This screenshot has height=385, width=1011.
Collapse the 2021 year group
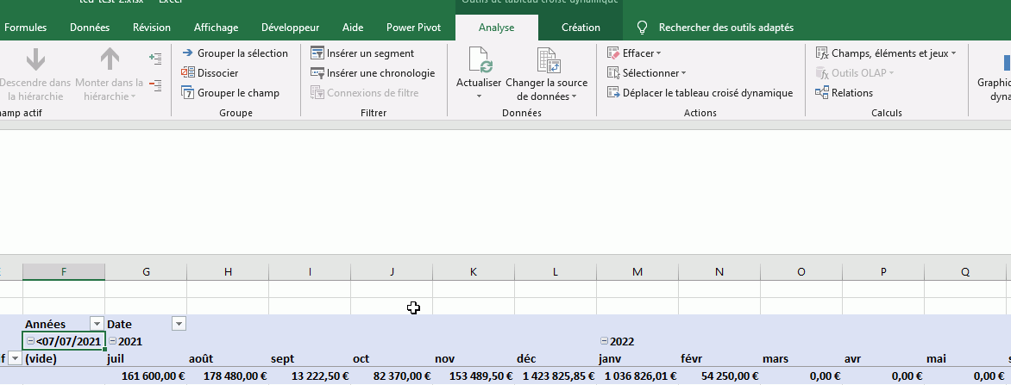(113, 342)
